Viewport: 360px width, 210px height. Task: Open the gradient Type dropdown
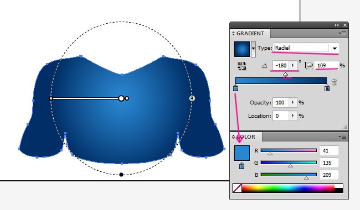[335, 48]
